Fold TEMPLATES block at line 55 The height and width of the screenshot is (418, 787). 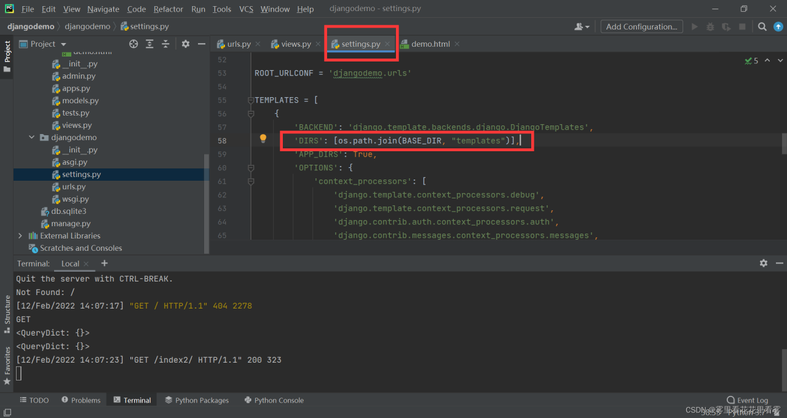point(250,100)
